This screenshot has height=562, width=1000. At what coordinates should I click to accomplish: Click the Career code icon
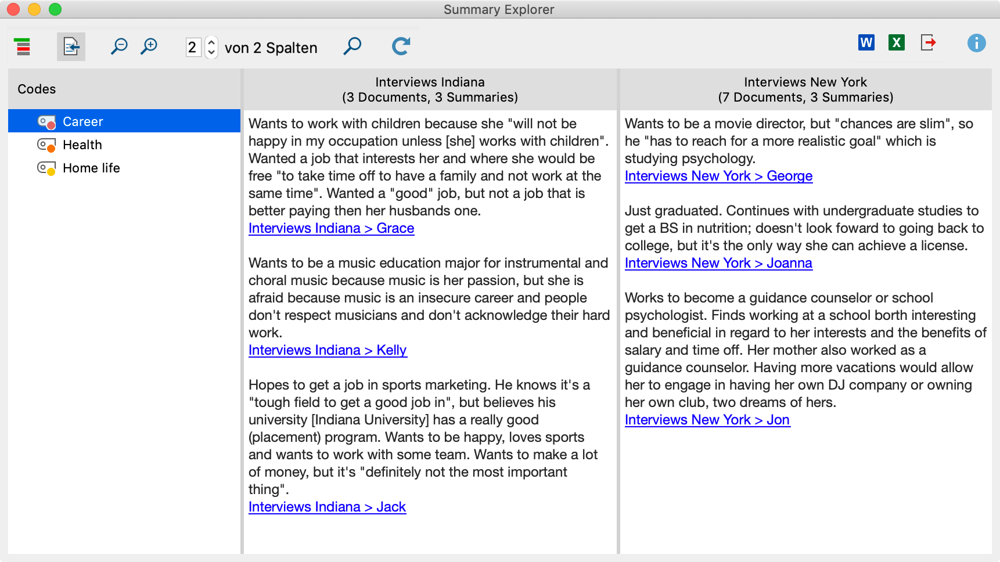coord(46,122)
